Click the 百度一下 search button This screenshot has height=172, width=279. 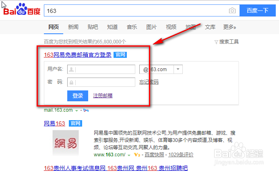(x=258, y=10)
